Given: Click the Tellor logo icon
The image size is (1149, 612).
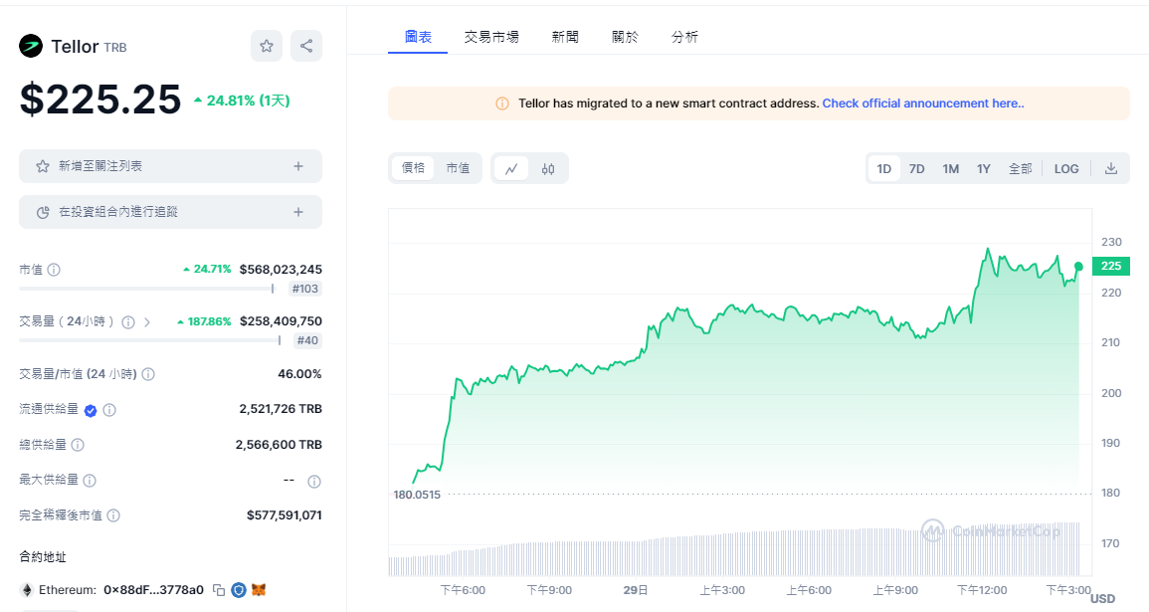Looking at the screenshot, I should coord(31,46).
